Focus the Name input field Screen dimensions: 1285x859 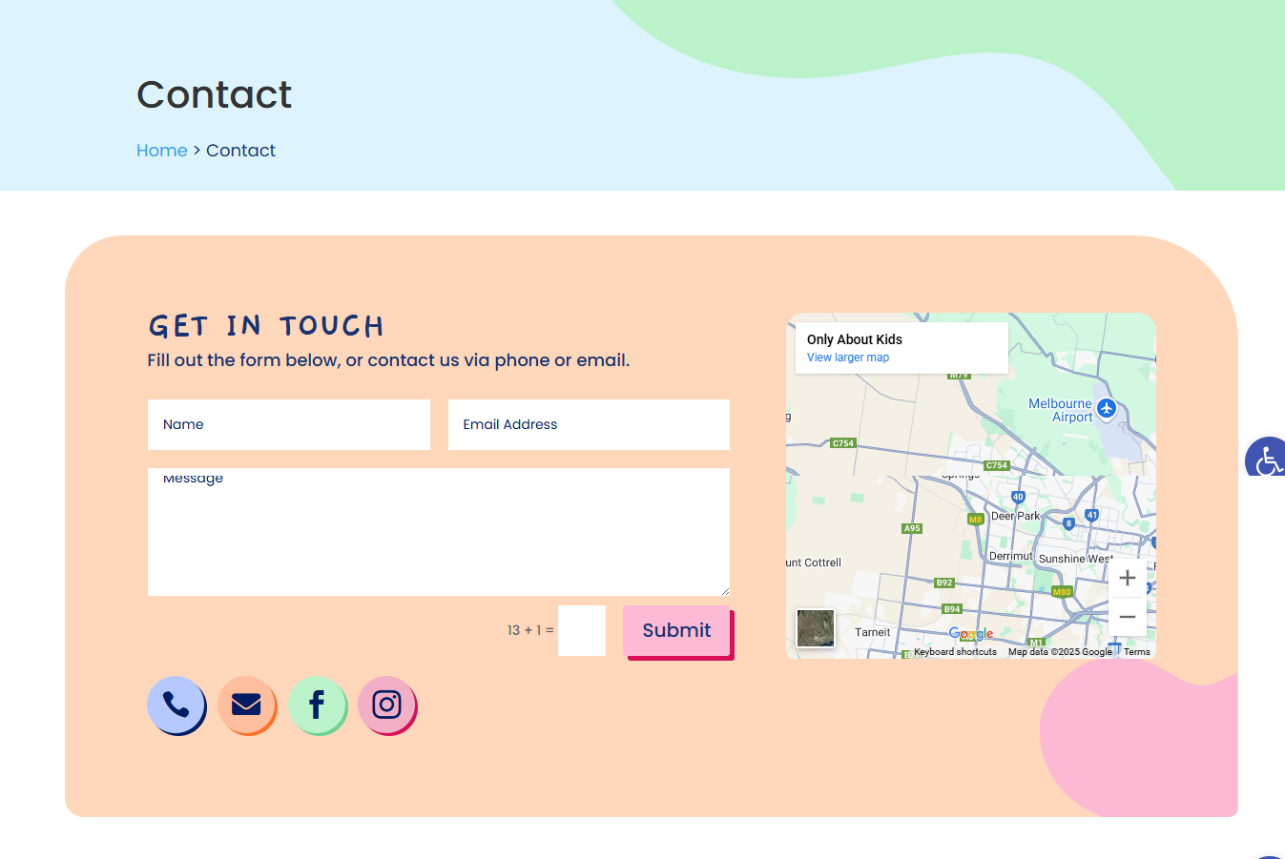(x=289, y=424)
